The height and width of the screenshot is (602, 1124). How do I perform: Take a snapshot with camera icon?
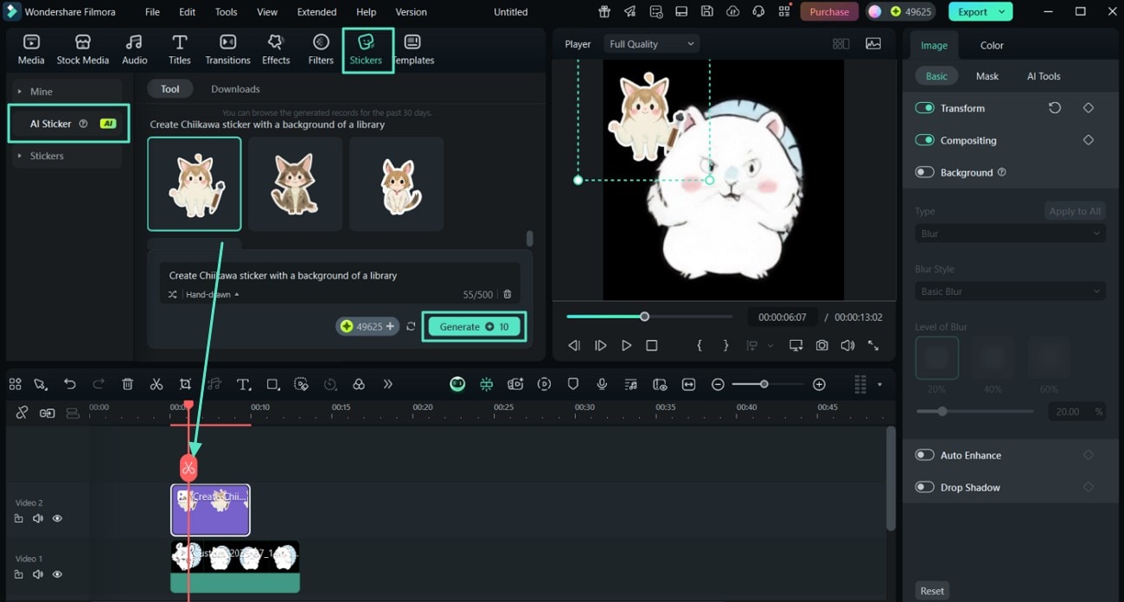pyautogui.click(x=821, y=346)
